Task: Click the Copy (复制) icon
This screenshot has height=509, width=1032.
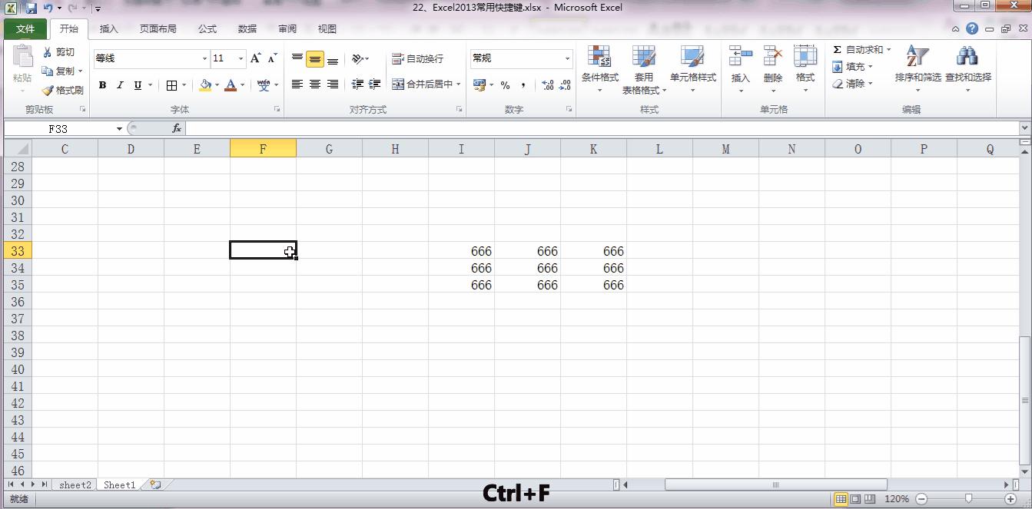Action: tap(48, 71)
